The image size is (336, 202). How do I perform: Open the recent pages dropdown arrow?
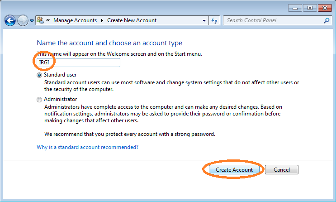32,21
